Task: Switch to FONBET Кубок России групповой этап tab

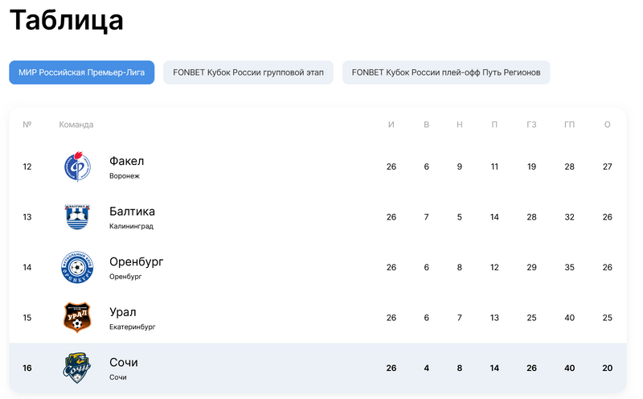Action: pyautogui.click(x=248, y=72)
